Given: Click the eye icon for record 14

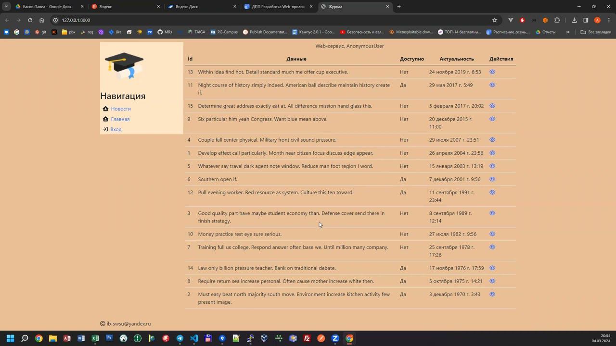Looking at the screenshot, I should [x=492, y=268].
